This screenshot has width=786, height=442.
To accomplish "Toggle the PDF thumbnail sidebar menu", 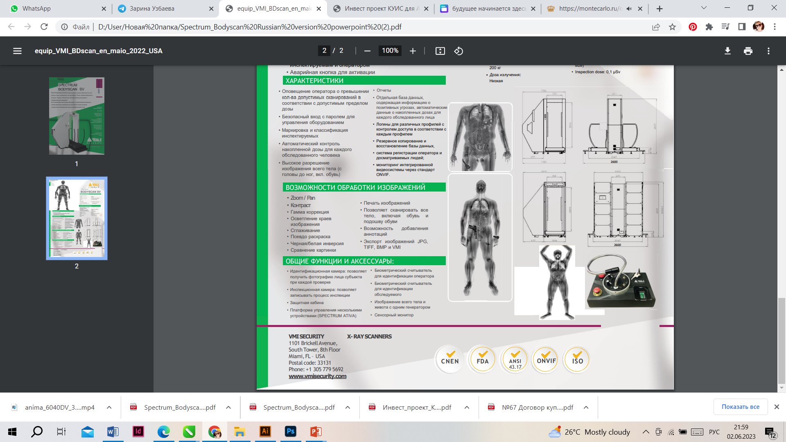I will [17, 51].
